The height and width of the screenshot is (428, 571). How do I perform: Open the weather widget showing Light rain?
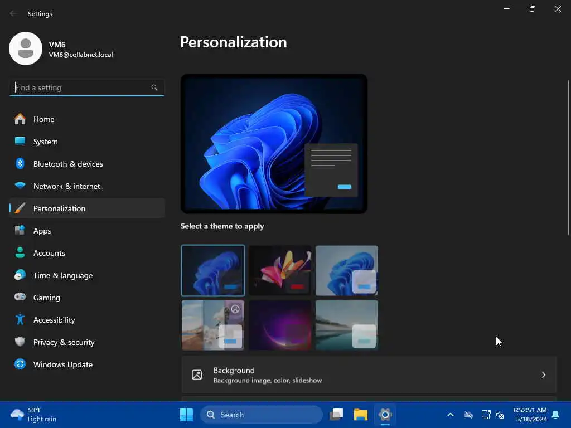pos(33,415)
